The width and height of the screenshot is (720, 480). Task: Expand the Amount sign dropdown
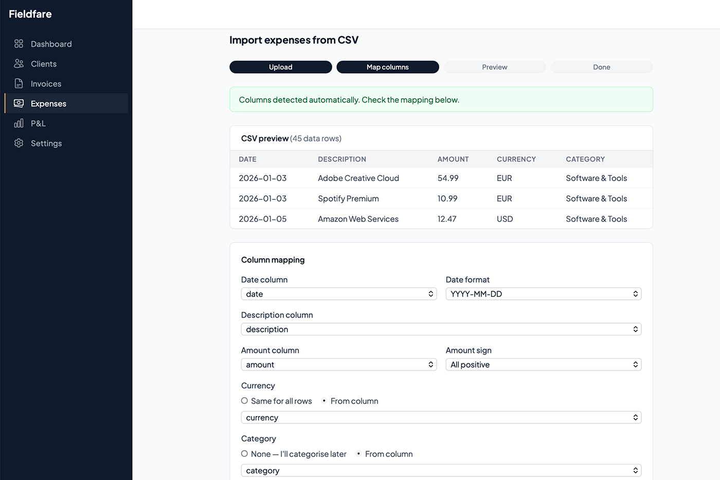[x=543, y=365]
